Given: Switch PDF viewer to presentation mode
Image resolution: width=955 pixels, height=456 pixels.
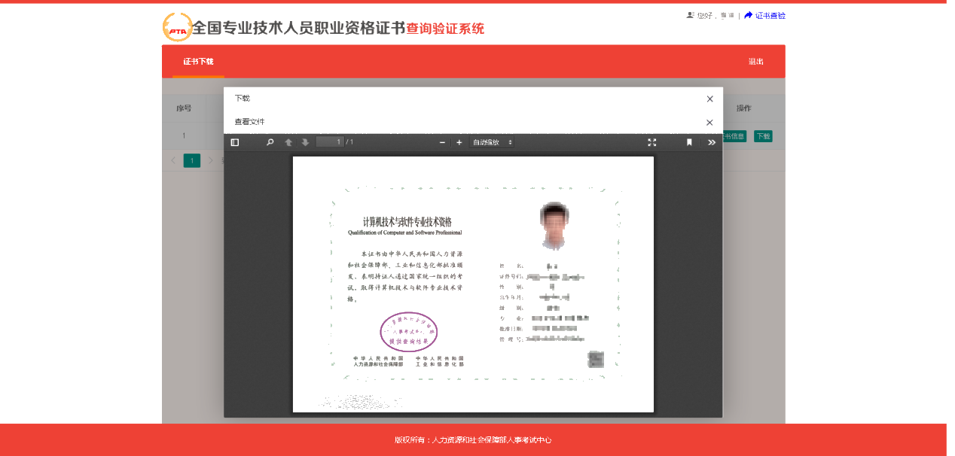Looking at the screenshot, I should 652,142.
